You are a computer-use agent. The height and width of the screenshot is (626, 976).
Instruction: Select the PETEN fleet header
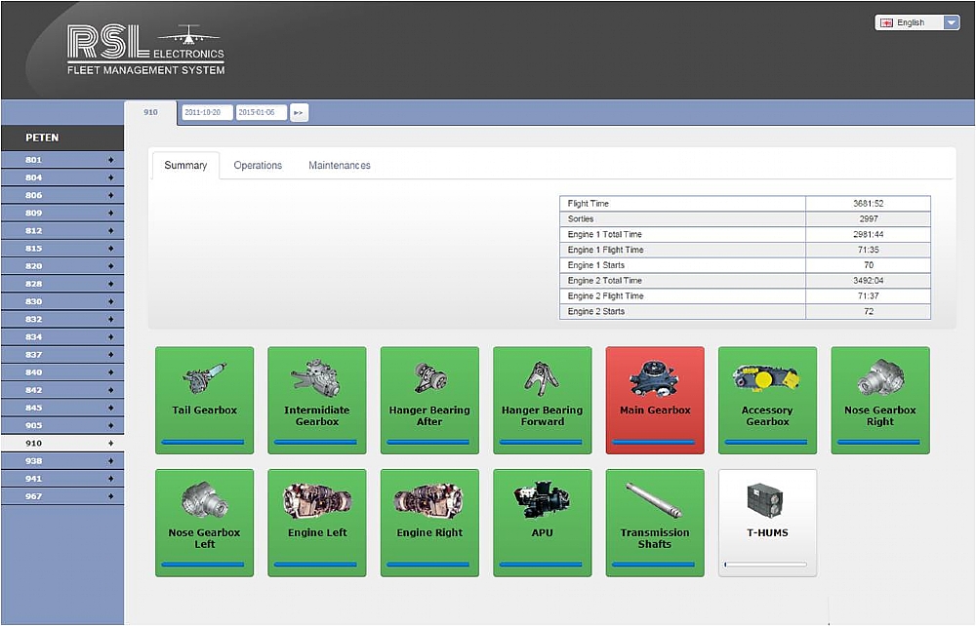click(62, 138)
